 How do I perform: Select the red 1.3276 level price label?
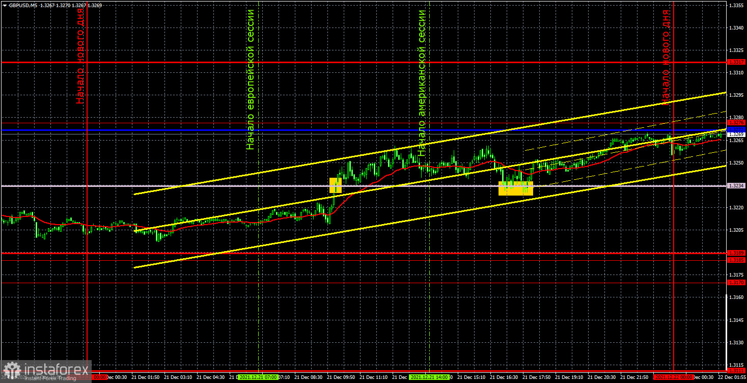[736, 123]
